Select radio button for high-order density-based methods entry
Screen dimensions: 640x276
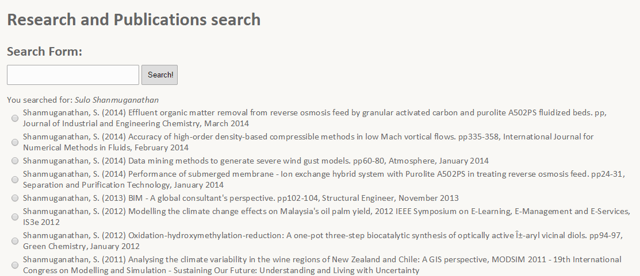pyautogui.click(x=15, y=142)
